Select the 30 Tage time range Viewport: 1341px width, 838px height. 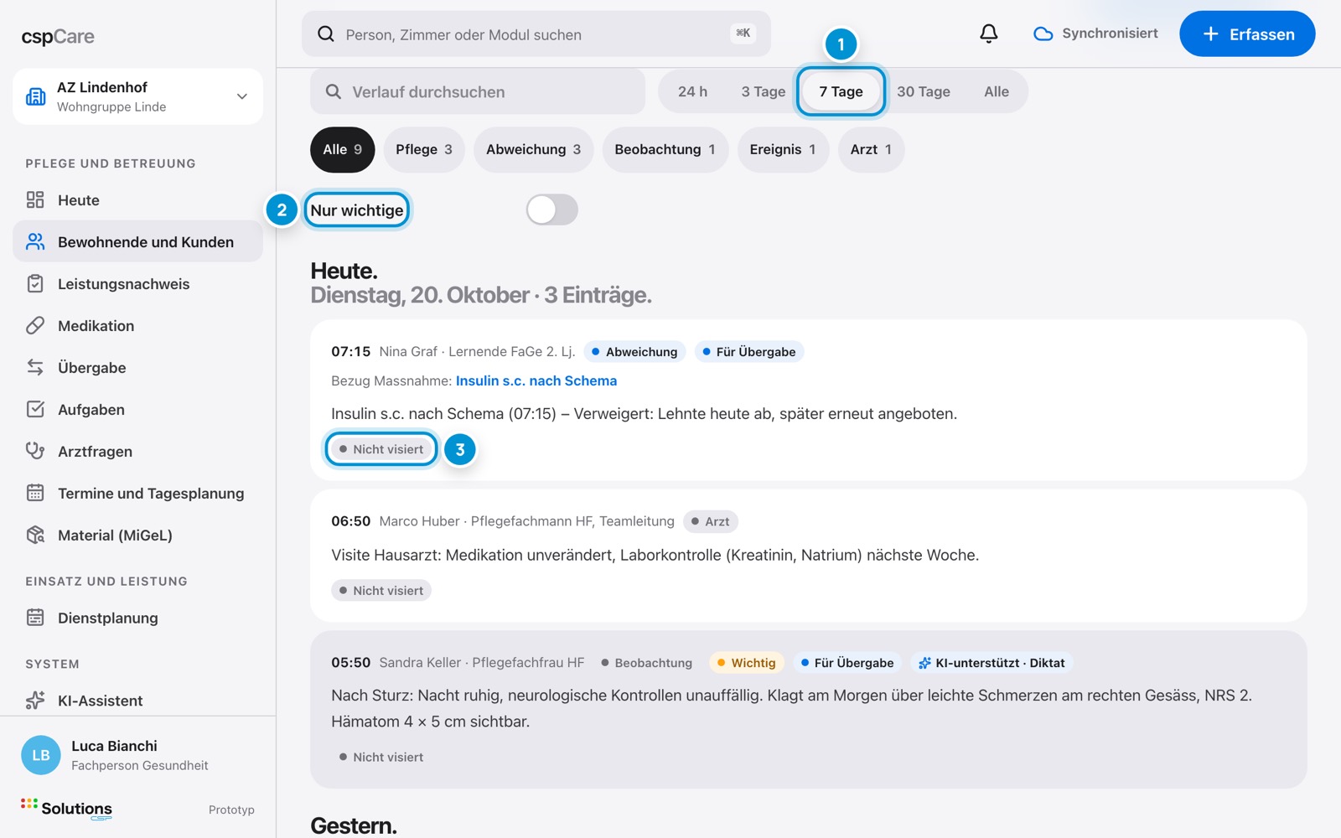click(924, 91)
